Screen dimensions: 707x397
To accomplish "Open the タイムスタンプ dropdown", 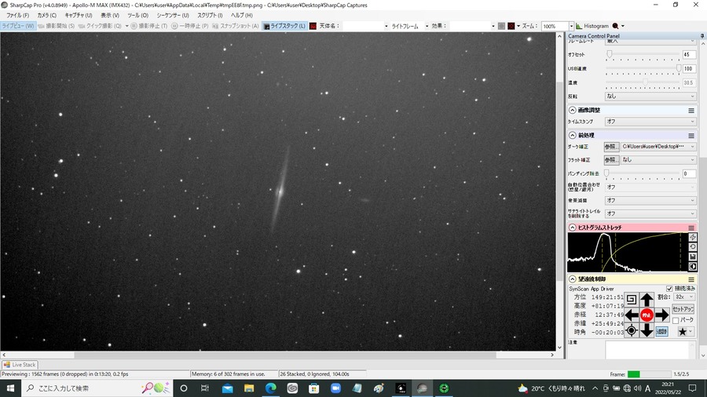I will coord(650,122).
